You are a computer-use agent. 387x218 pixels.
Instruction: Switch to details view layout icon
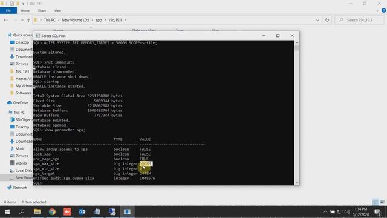coord(376,202)
